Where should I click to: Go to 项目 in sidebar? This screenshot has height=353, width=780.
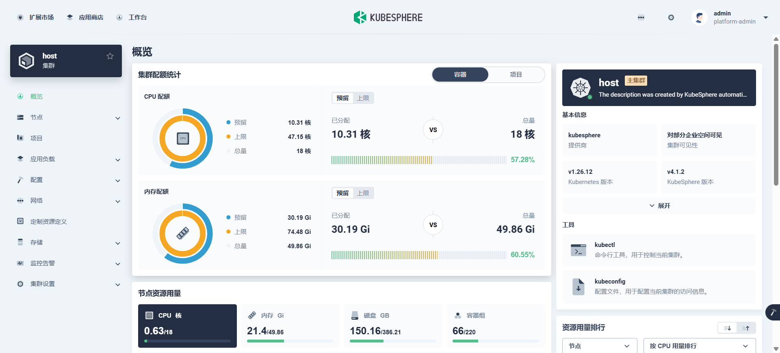tap(37, 138)
